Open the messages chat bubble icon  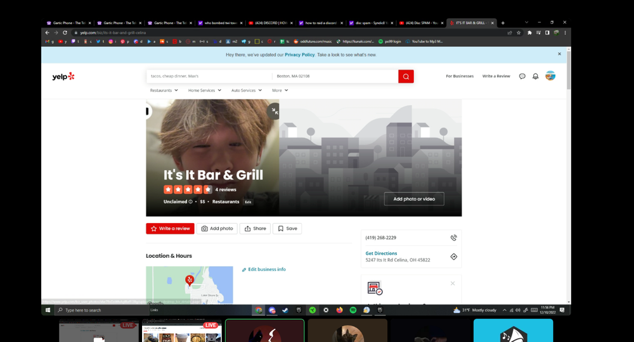point(522,77)
